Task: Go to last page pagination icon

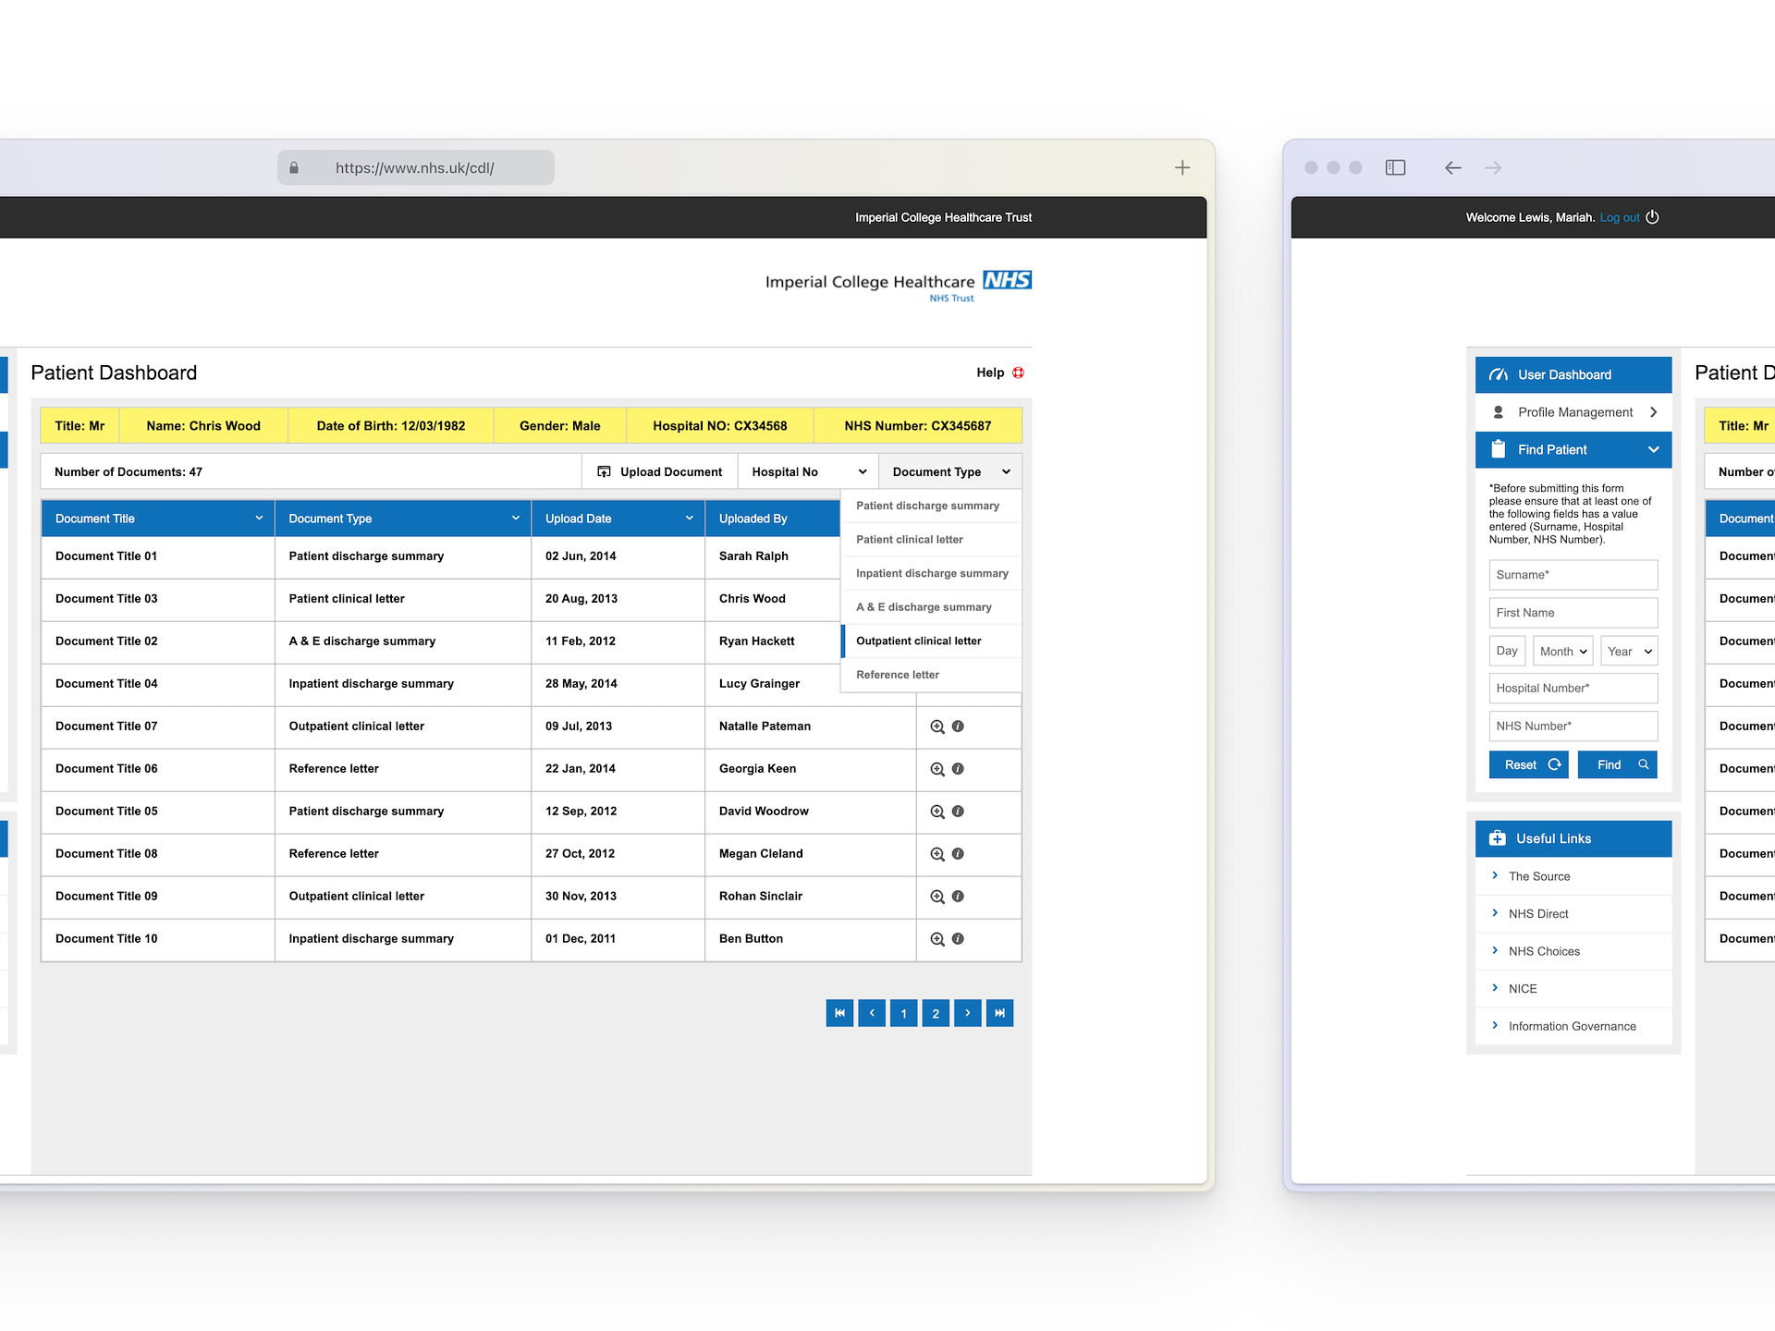Action: pos(999,1013)
